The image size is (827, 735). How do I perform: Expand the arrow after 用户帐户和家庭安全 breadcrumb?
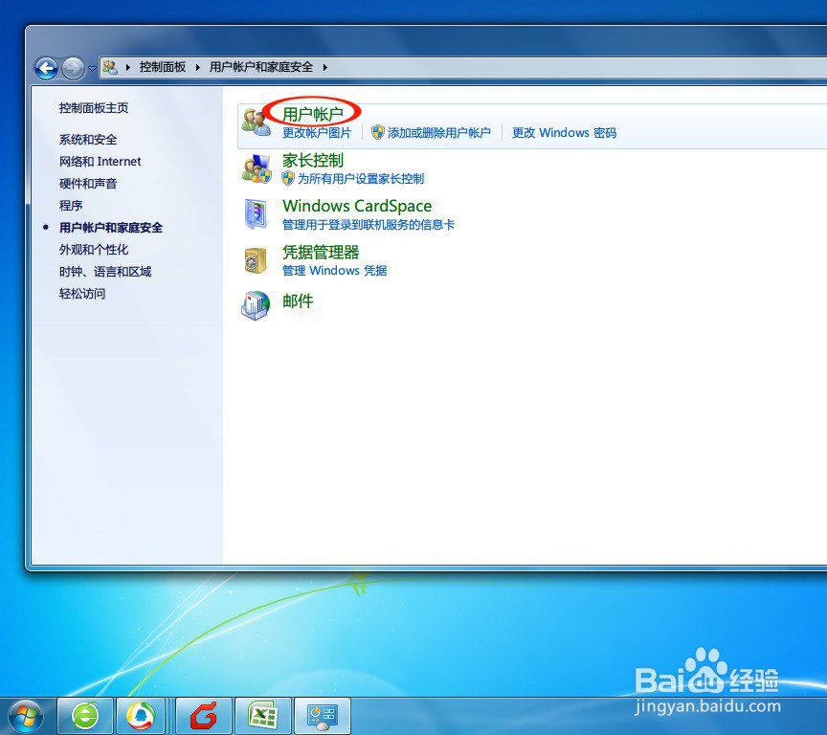pos(324,67)
